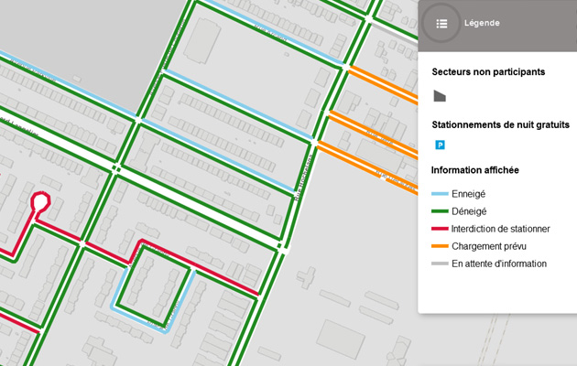Click the Légende panel title
577x366 pixels.
[482, 24]
